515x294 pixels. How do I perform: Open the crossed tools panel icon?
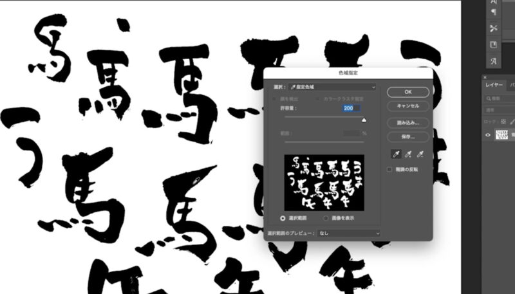493,28
